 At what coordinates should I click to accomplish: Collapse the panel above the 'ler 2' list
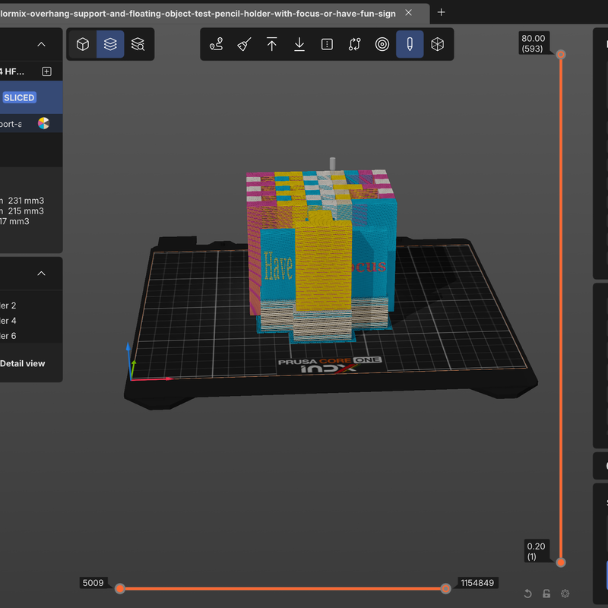(x=41, y=274)
